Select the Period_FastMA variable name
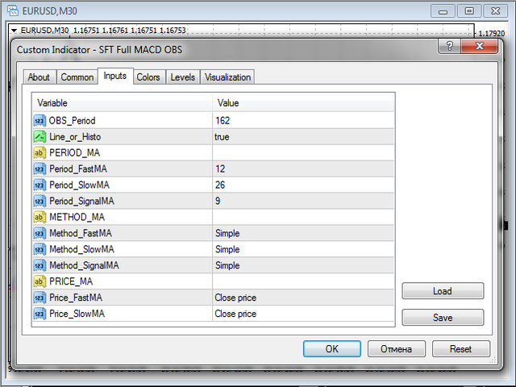The width and height of the screenshot is (516, 387). click(78, 169)
